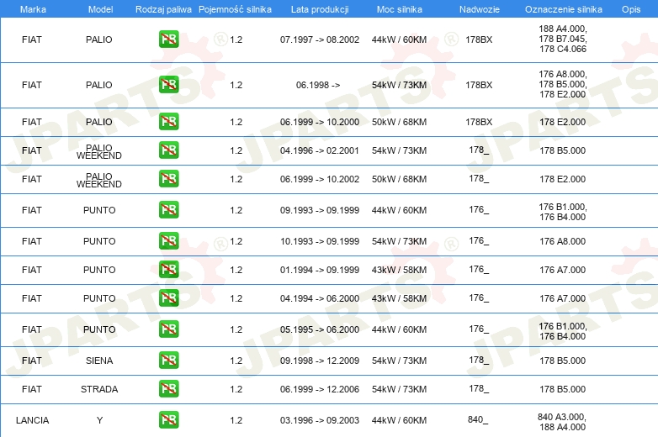658x437 pixels.
Task: Click engine codes 188 A4.000, 178 B7.045, 178 C4.066
Action: coord(563,39)
